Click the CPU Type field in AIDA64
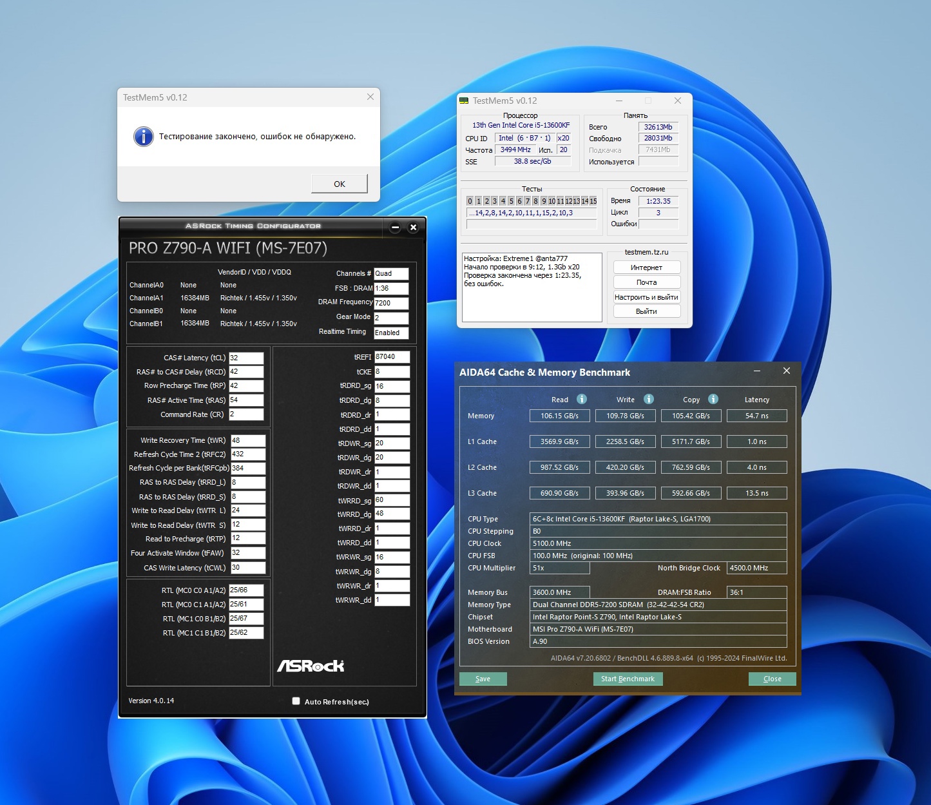The height and width of the screenshot is (805, 931). point(658,519)
